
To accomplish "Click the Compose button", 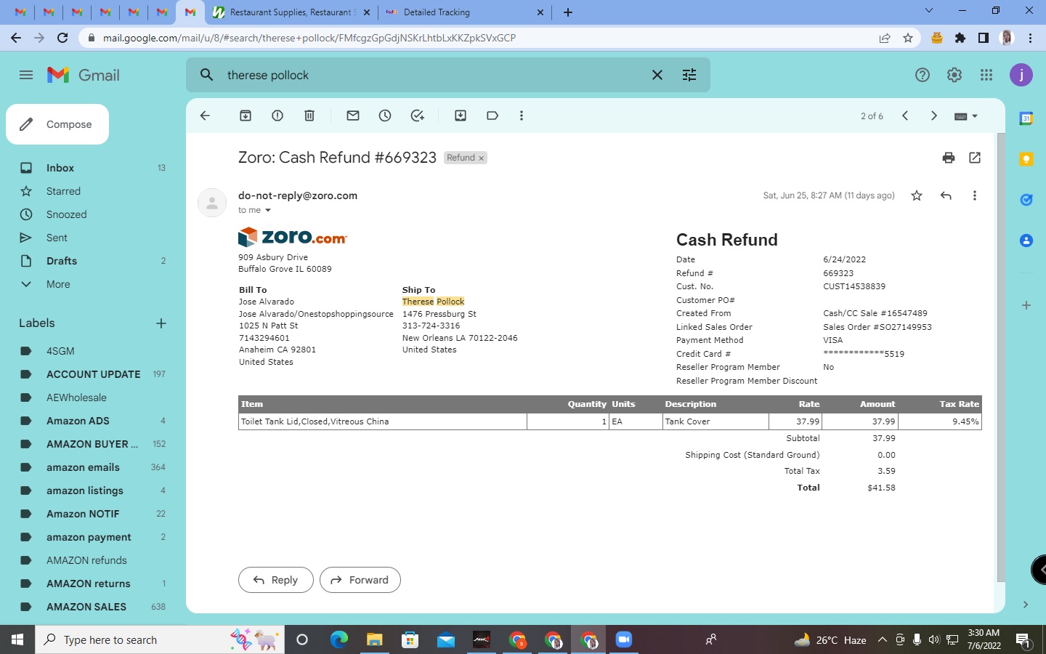I will click(x=57, y=124).
